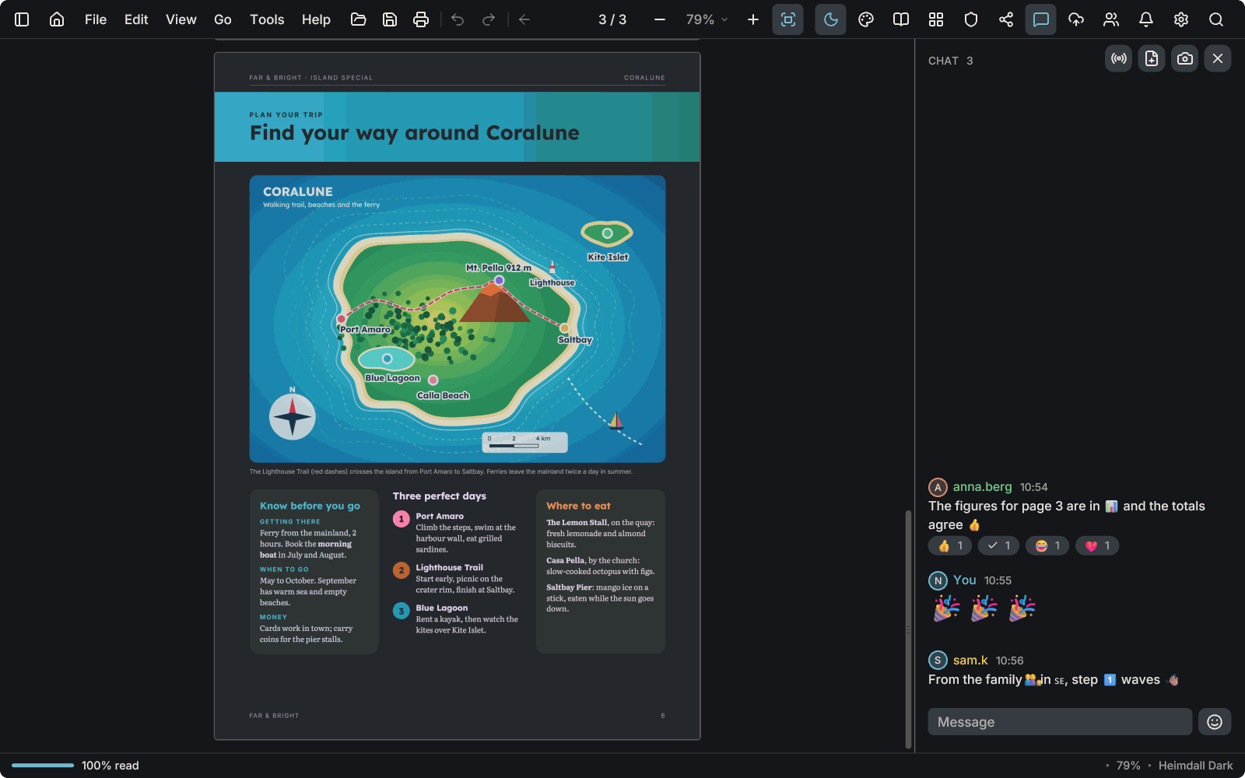This screenshot has width=1245, height=778.
Task: Open the 79% zoom dropdown
Action: 707,19
